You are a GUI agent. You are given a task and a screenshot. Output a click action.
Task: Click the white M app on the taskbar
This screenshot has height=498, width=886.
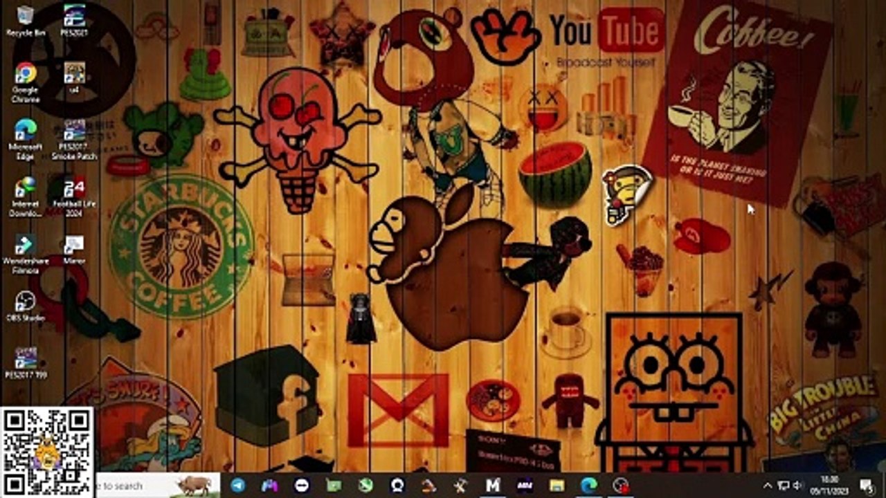point(493,486)
